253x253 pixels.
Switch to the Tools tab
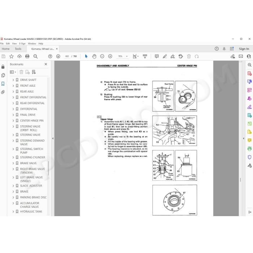pyautogui.click(x=18, y=49)
